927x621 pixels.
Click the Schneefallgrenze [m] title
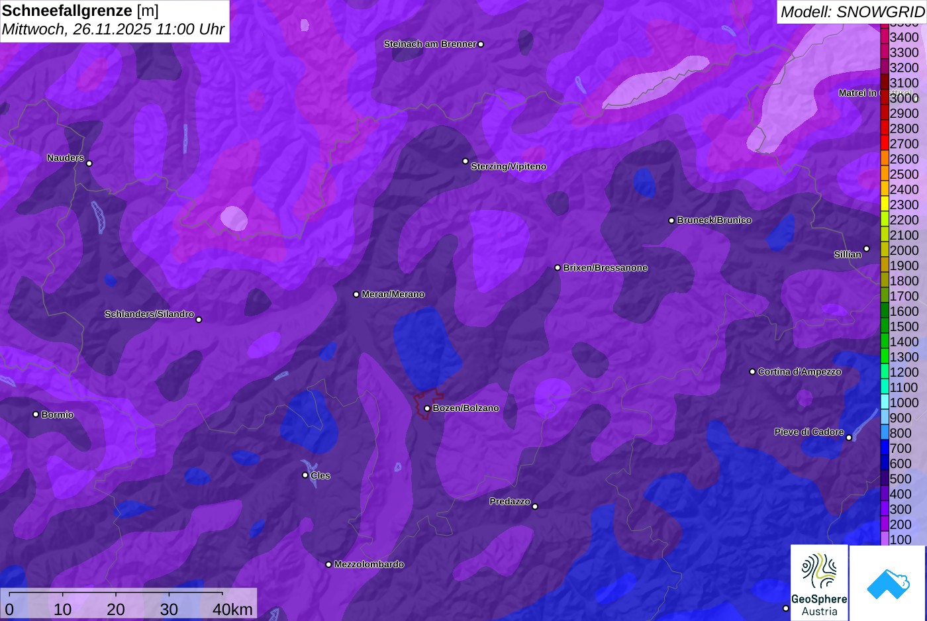click(81, 11)
